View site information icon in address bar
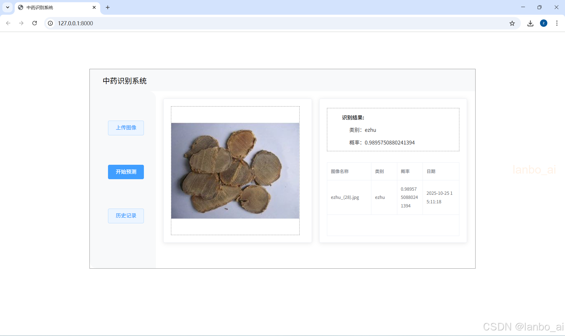Screen dimensions: 565x336 (x=51, y=23)
